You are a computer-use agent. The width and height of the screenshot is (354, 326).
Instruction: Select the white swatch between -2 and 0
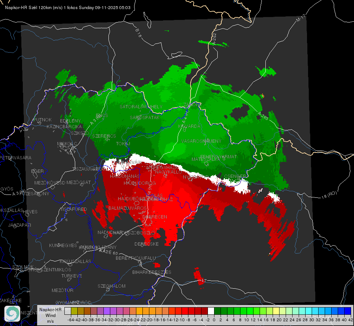[211, 311]
